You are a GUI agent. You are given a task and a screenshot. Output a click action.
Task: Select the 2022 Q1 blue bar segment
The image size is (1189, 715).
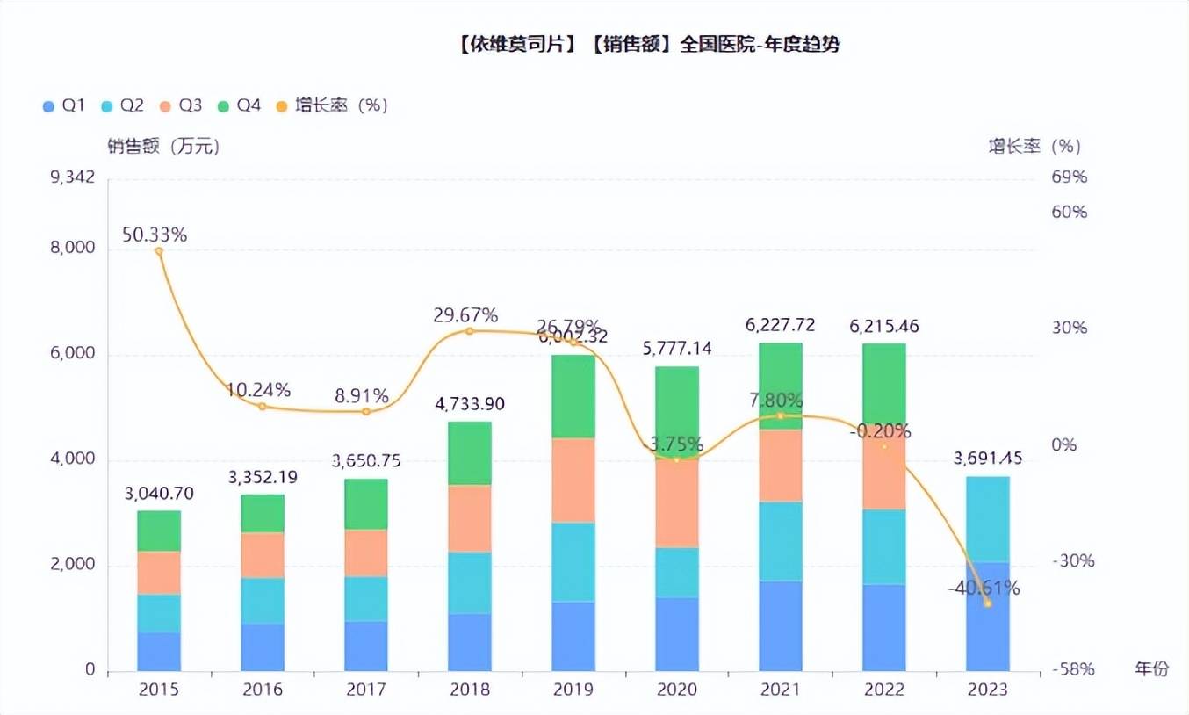(884, 628)
